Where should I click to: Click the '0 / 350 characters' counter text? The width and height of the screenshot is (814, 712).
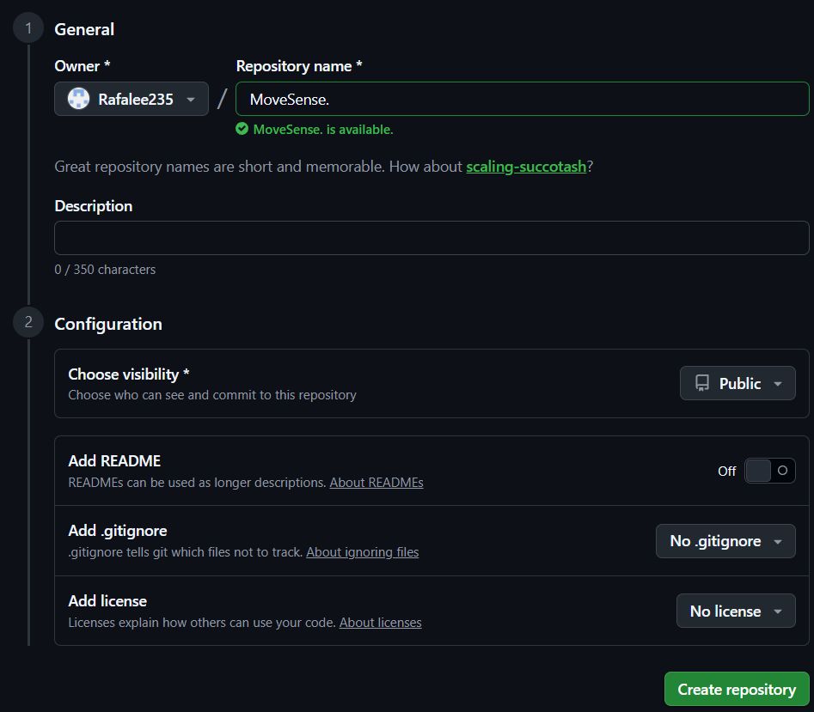[x=105, y=269]
